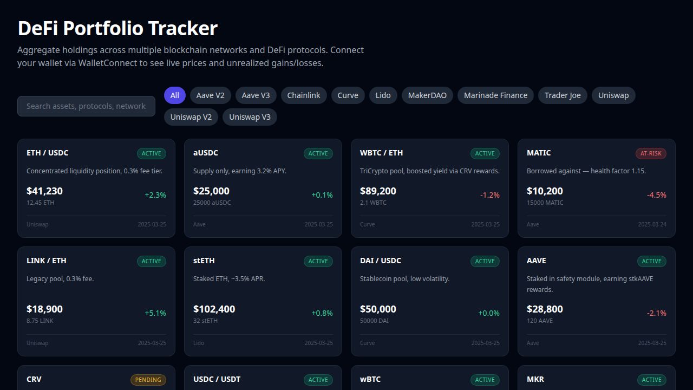
Task: Click ACTIVE badge on aUSDC card
Action: [x=318, y=153]
